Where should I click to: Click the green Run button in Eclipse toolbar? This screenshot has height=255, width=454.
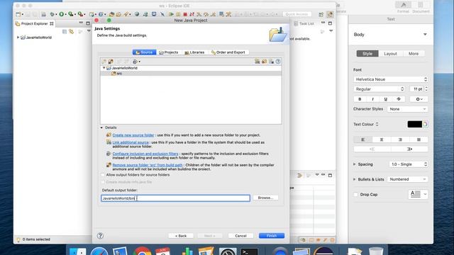[62, 14]
